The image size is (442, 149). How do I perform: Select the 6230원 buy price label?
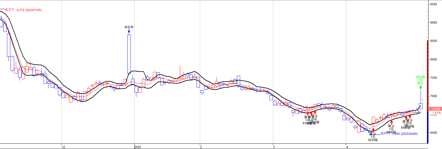373,140
